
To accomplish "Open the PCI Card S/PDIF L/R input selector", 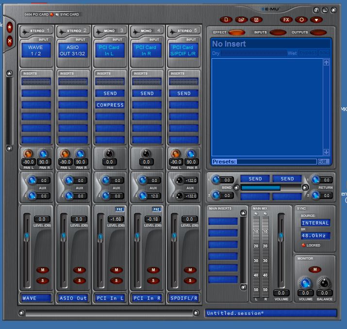I will [x=183, y=50].
